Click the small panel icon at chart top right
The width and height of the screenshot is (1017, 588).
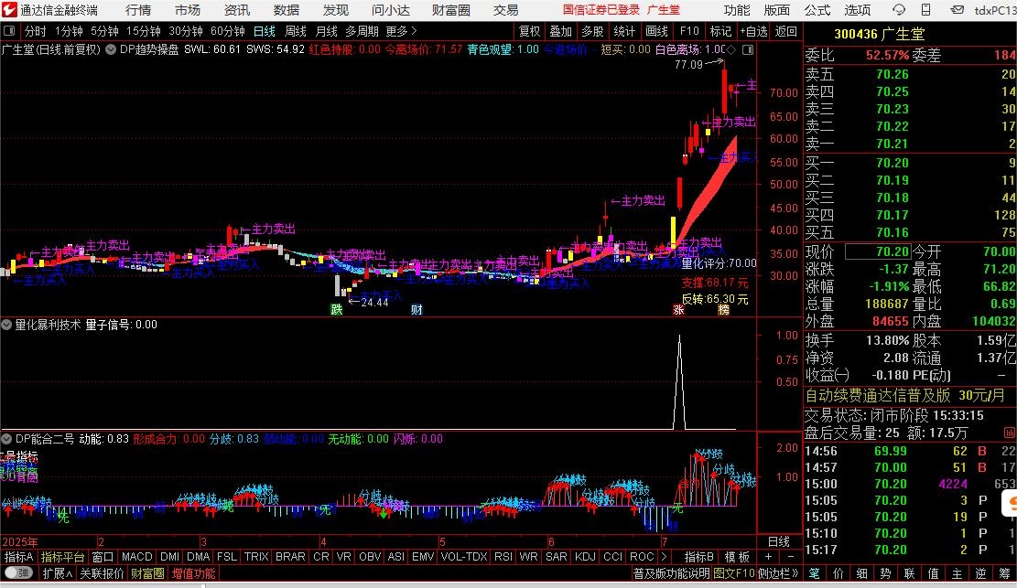tap(748, 50)
